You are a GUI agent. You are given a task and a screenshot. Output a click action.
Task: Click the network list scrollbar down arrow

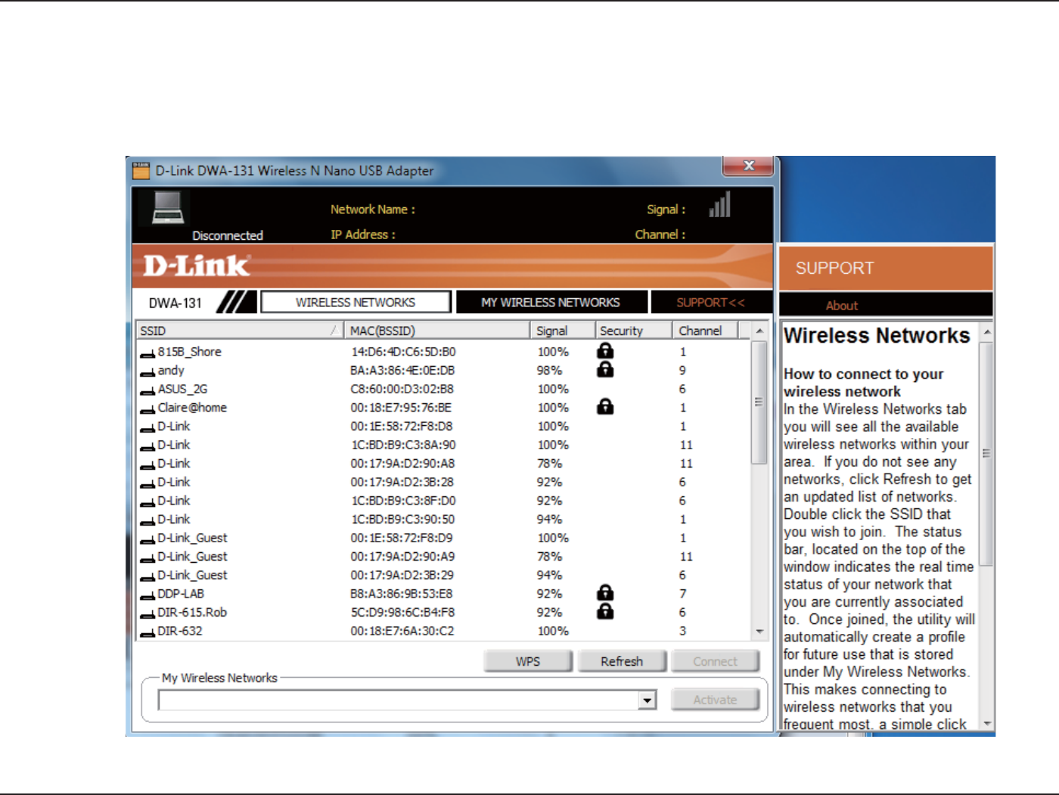[759, 632]
